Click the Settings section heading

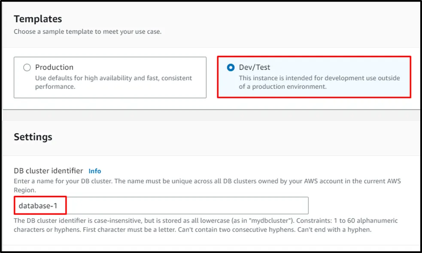[33, 137]
